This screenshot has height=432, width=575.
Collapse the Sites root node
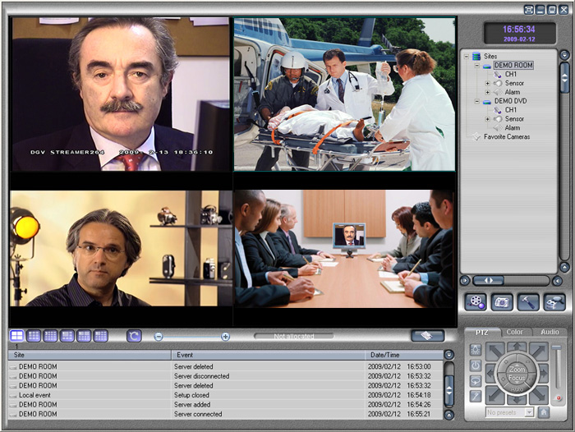[466, 57]
